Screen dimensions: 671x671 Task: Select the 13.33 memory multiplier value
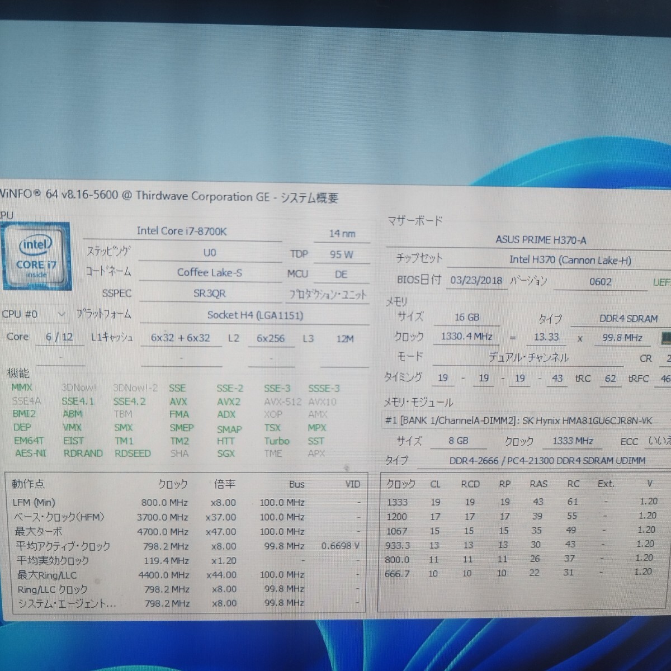coord(546,337)
